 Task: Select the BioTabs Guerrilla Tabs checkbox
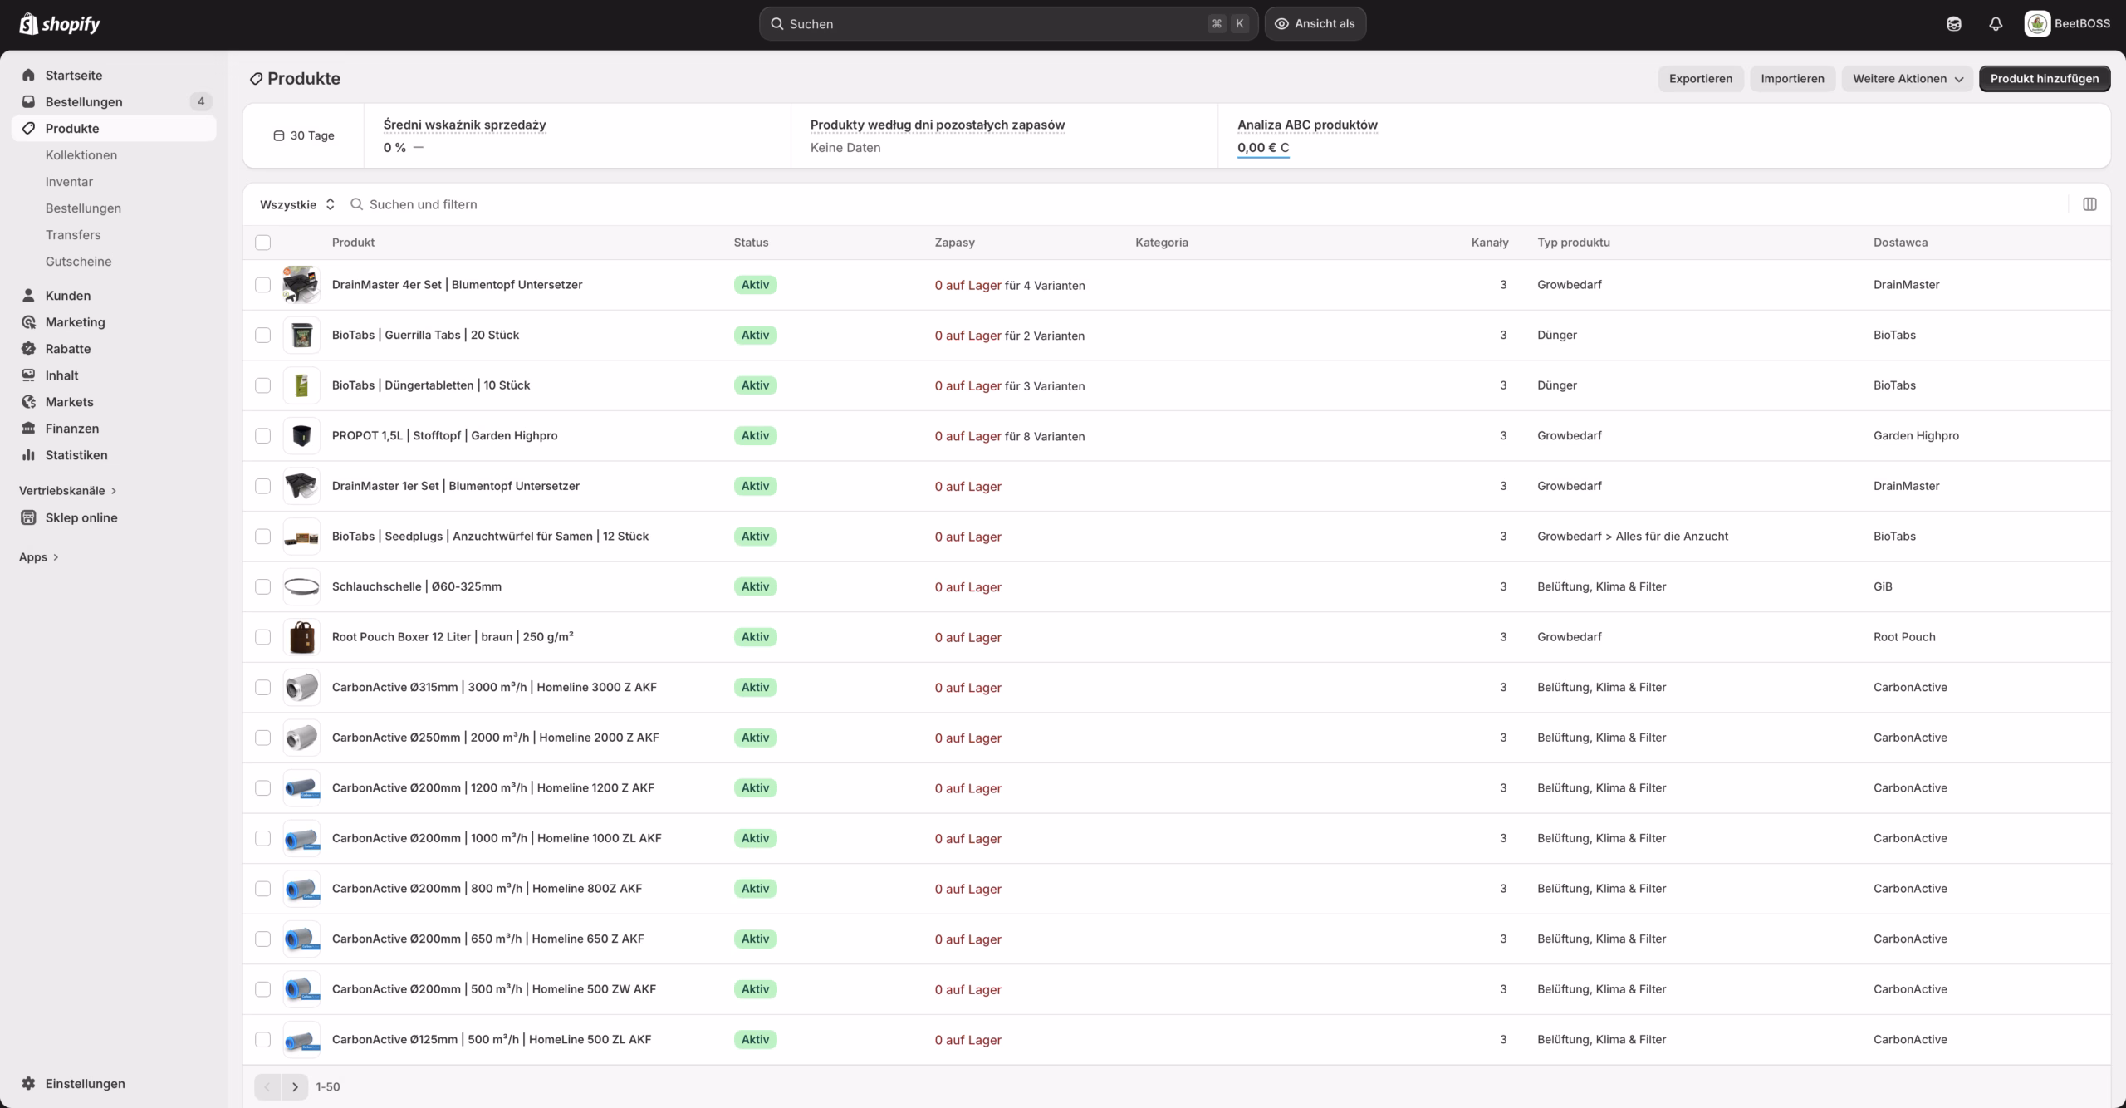(262, 335)
